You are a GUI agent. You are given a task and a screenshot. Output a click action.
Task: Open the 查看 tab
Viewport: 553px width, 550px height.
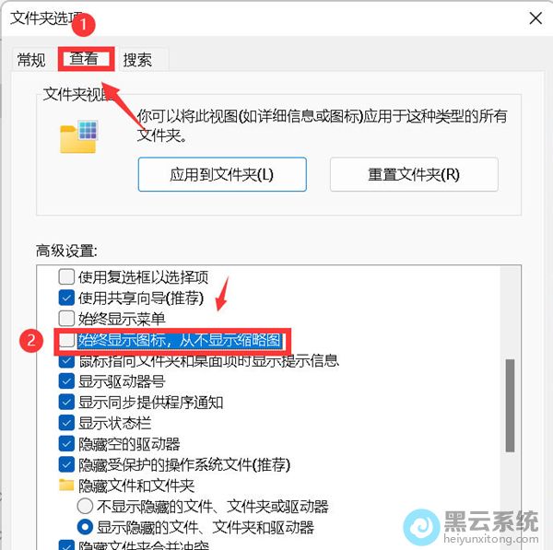coord(85,59)
